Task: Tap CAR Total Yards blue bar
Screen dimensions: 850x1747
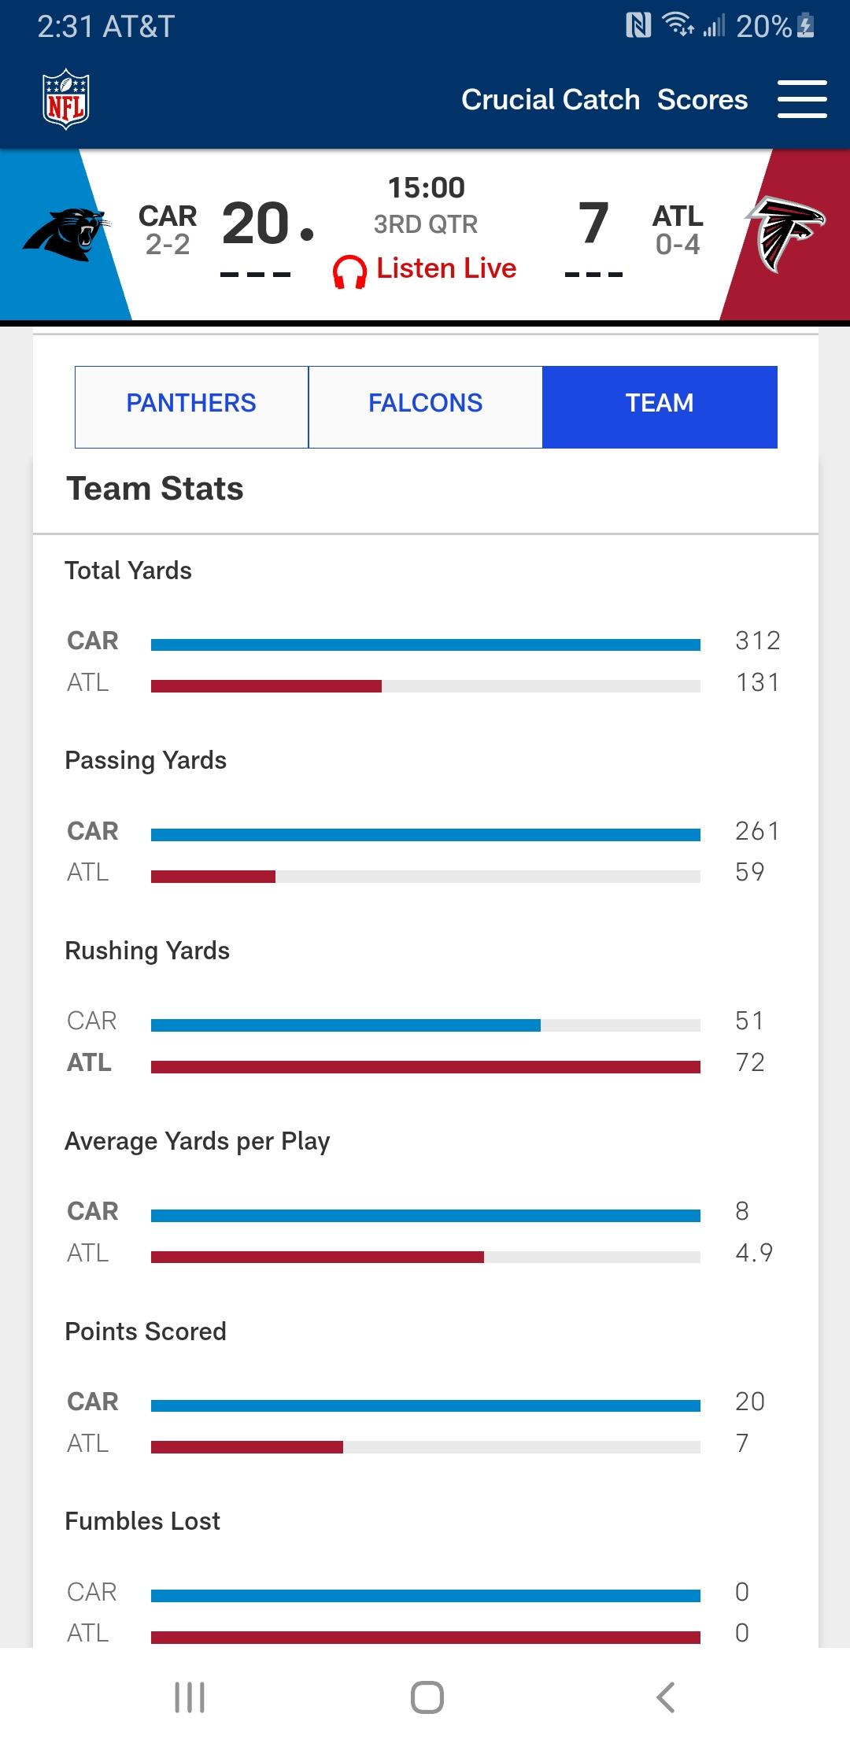Action: (426, 645)
